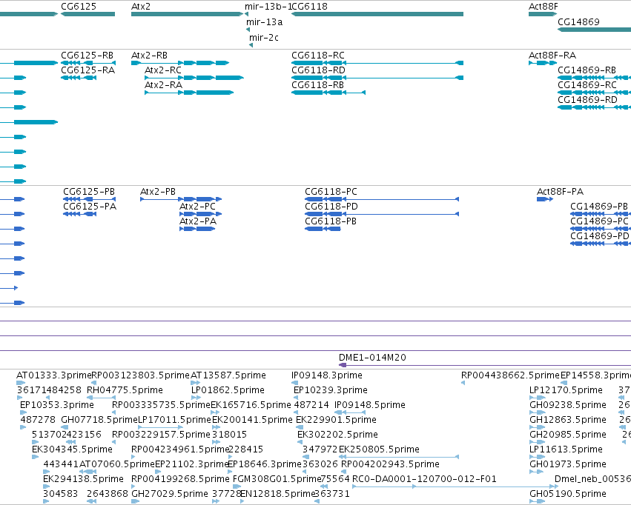This screenshot has width=631, height=505.
Task: Select EST GH09238.5prime
Action: pyautogui.click(x=568, y=404)
